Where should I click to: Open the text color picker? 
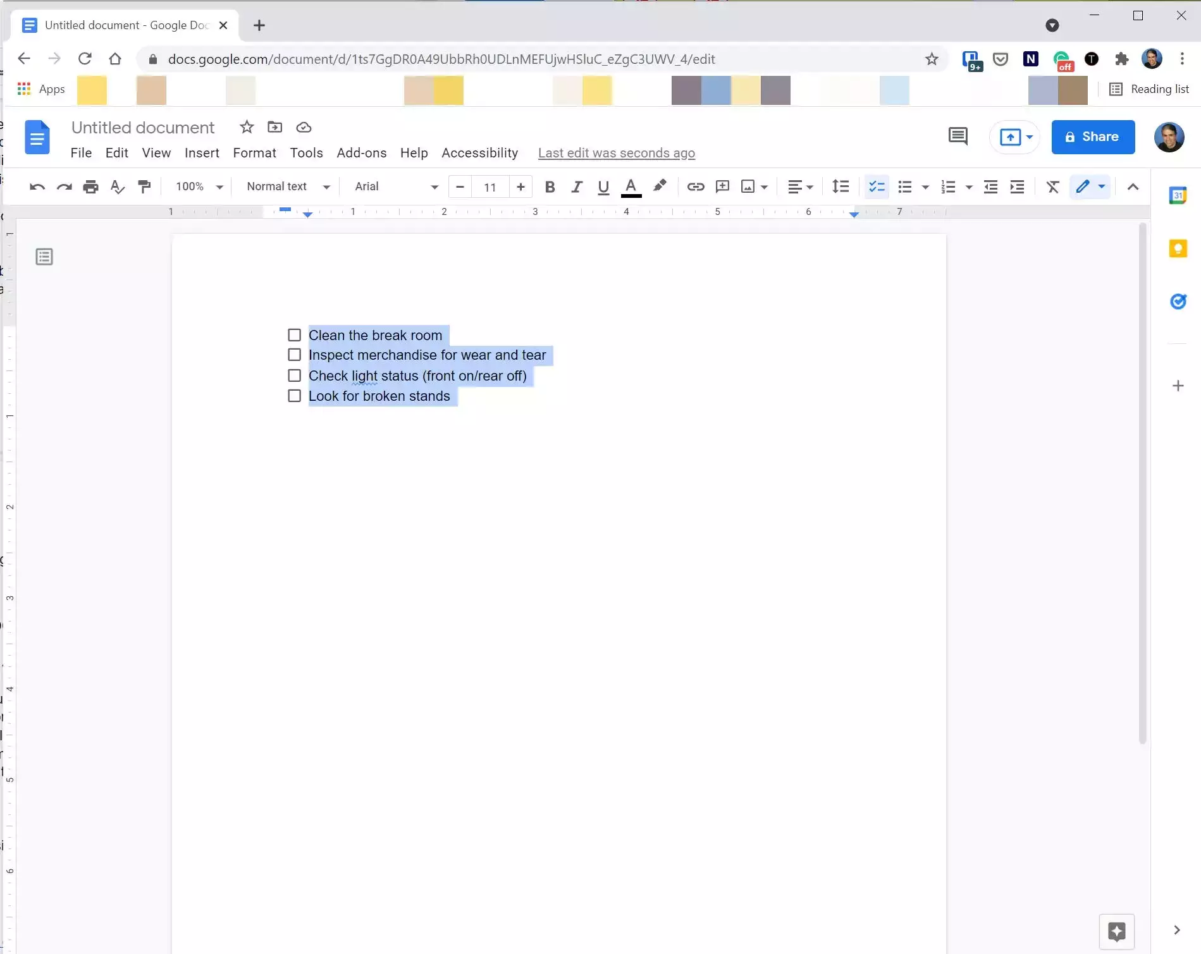coord(631,187)
